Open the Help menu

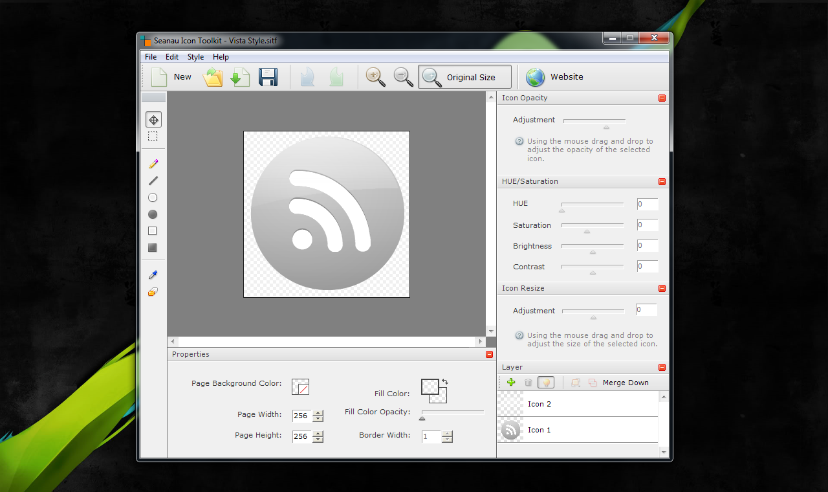tap(221, 57)
